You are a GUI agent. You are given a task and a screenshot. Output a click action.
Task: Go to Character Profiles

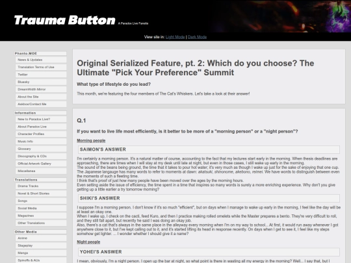(x=41, y=134)
